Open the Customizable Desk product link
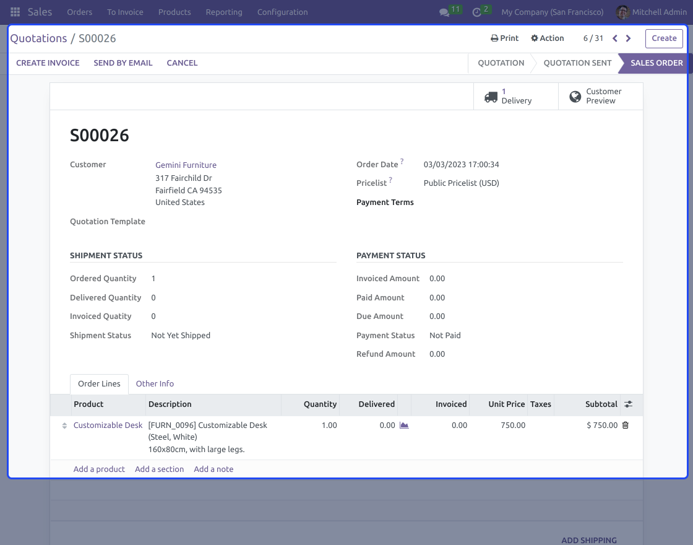The image size is (693, 545). [x=108, y=425]
